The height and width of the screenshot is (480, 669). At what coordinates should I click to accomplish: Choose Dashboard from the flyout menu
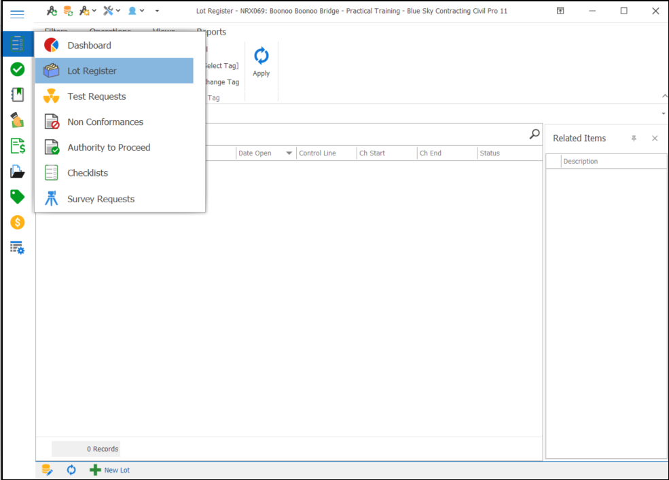click(x=114, y=45)
